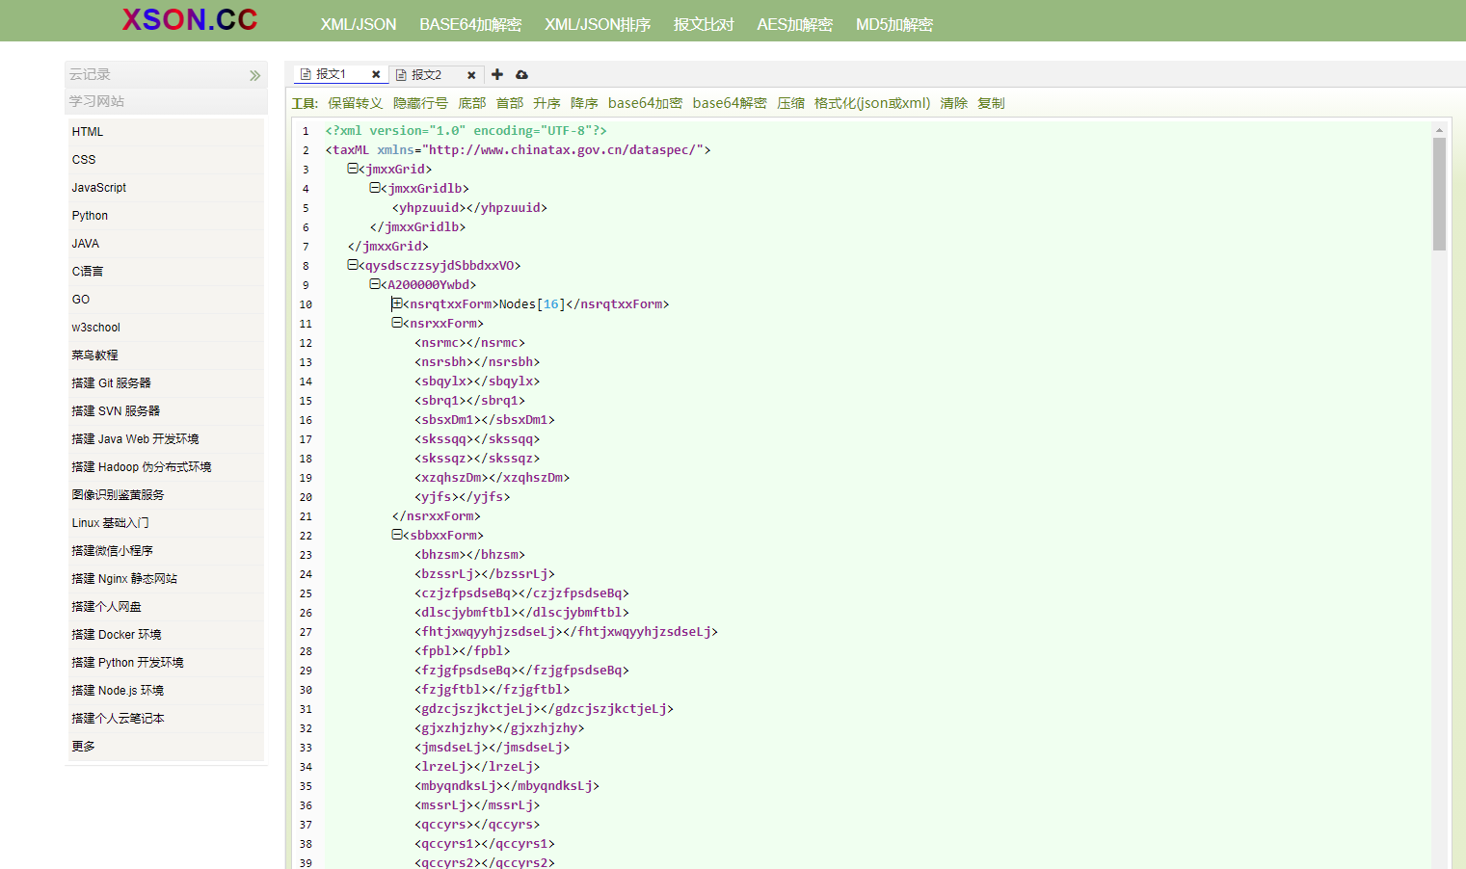Viewport: 1466px width, 869px height.
Task: Click base64加密 tool
Action: (645, 103)
